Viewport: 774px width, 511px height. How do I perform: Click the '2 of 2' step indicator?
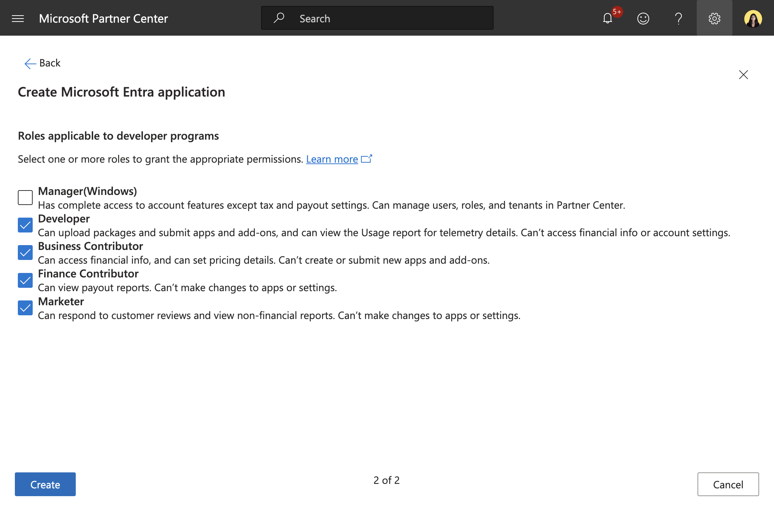[x=386, y=480]
